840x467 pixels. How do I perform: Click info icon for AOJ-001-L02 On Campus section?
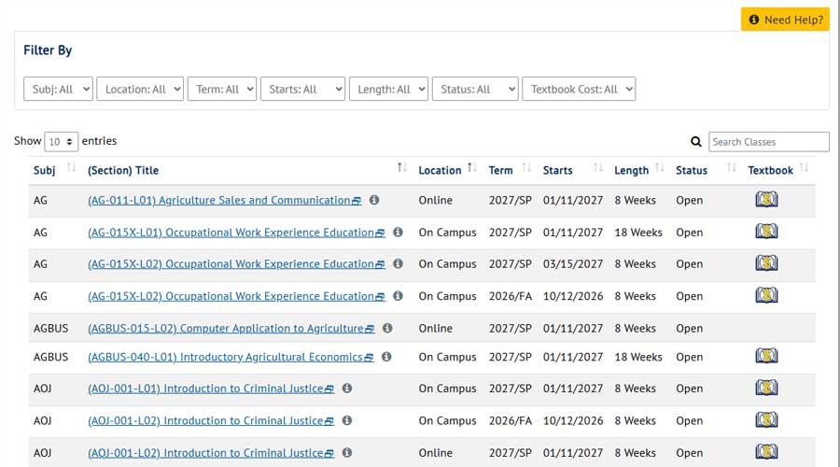pyautogui.click(x=347, y=419)
